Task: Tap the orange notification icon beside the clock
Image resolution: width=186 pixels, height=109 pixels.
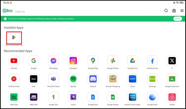Action: (x=11, y=3)
